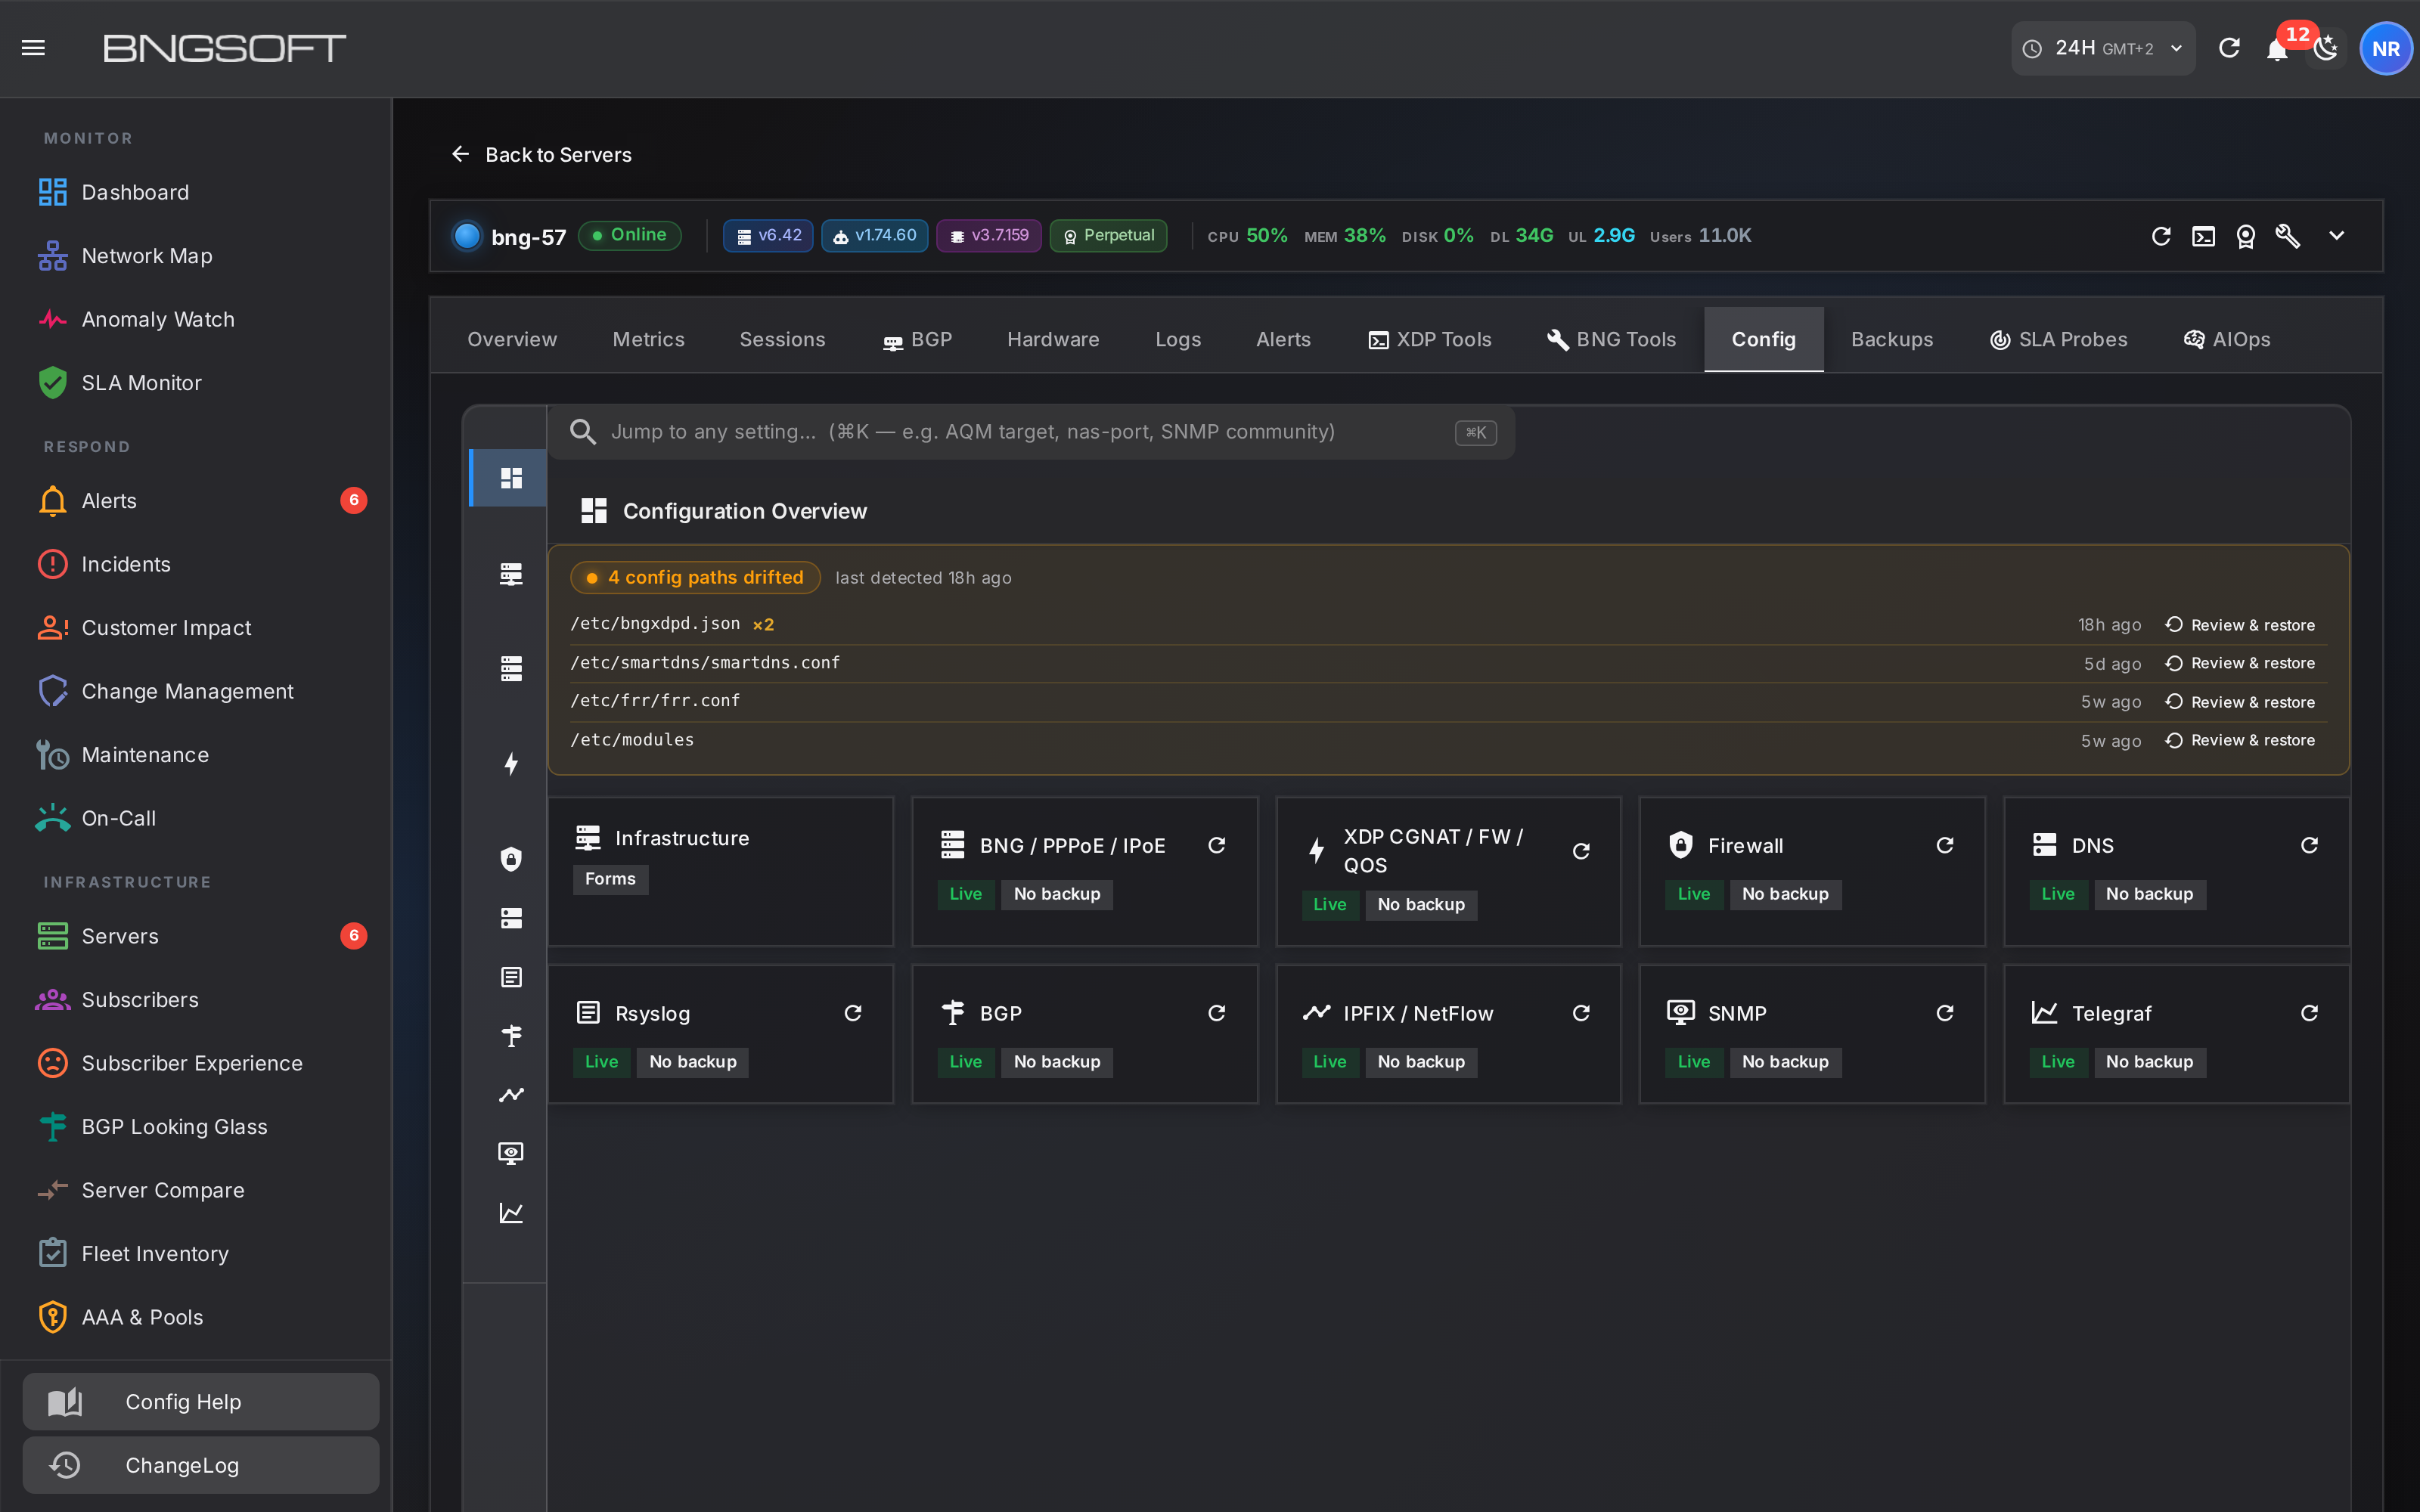Open Change Management in the sidebar
2420x1512 pixels.
[x=196, y=691]
